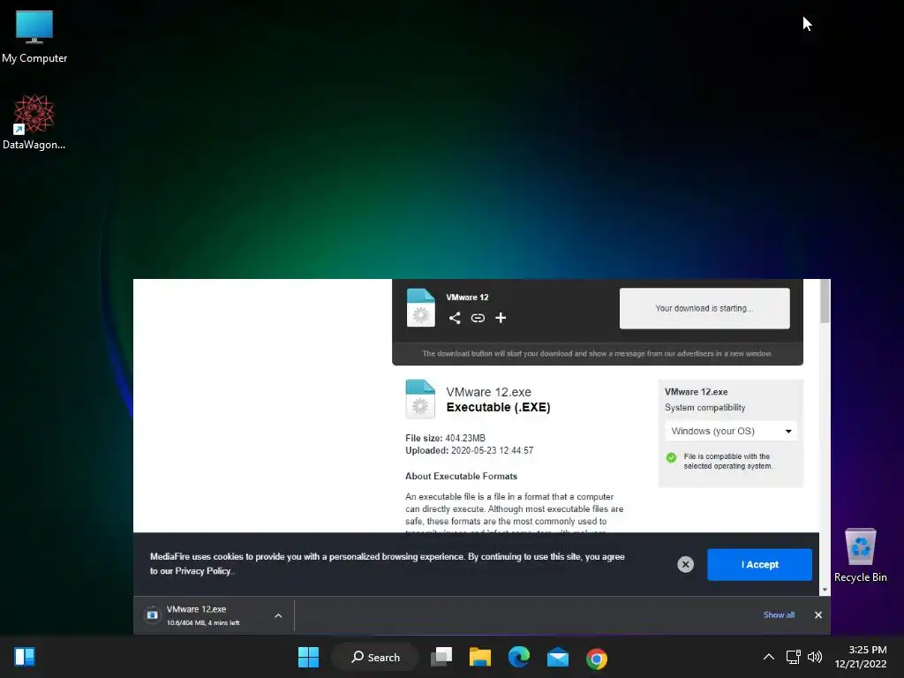This screenshot has height=678, width=904.
Task: Open My Computer desktop icon
Action: point(34,37)
